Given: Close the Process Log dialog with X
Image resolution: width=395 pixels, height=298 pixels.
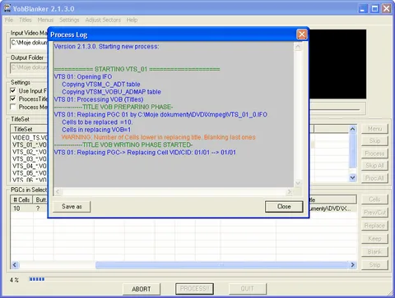Looking at the screenshot, I should pos(302,34).
